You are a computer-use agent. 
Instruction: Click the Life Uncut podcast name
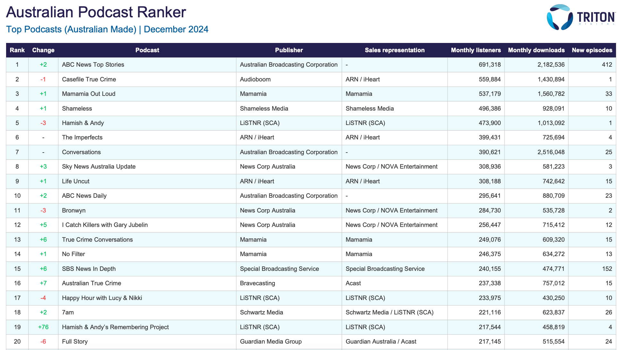tap(76, 181)
